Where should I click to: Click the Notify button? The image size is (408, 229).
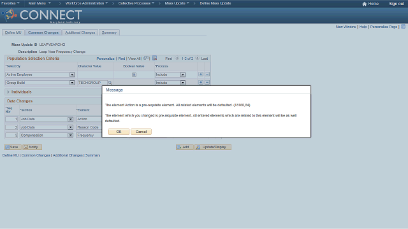click(x=32, y=147)
